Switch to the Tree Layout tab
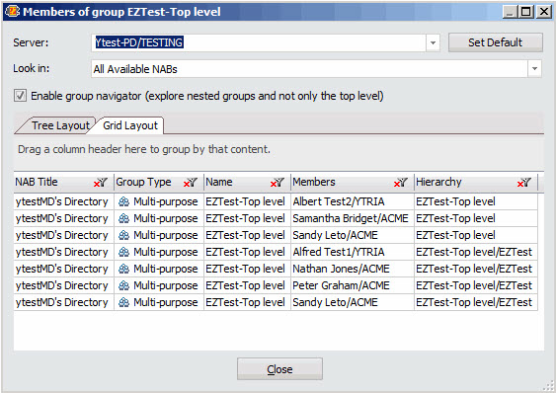The width and height of the screenshot is (556, 393). [x=60, y=125]
